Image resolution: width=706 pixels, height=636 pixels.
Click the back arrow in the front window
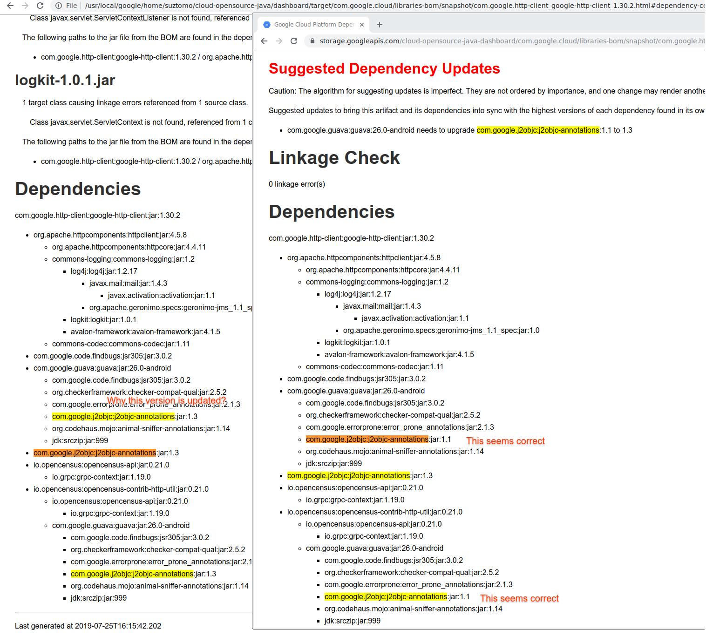point(265,41)
